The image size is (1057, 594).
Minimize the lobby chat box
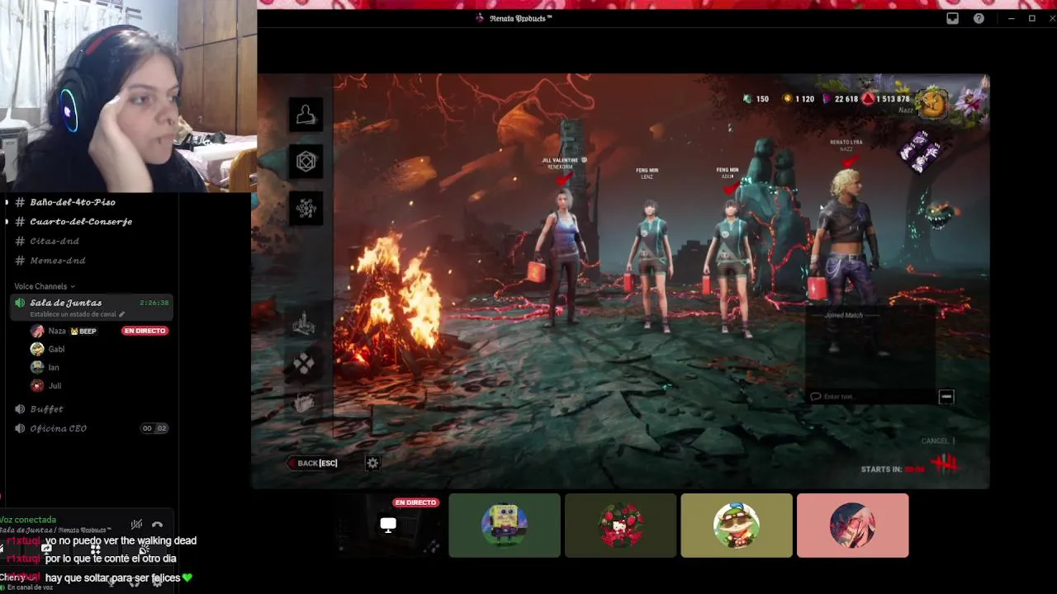click(x=946, y=397)
